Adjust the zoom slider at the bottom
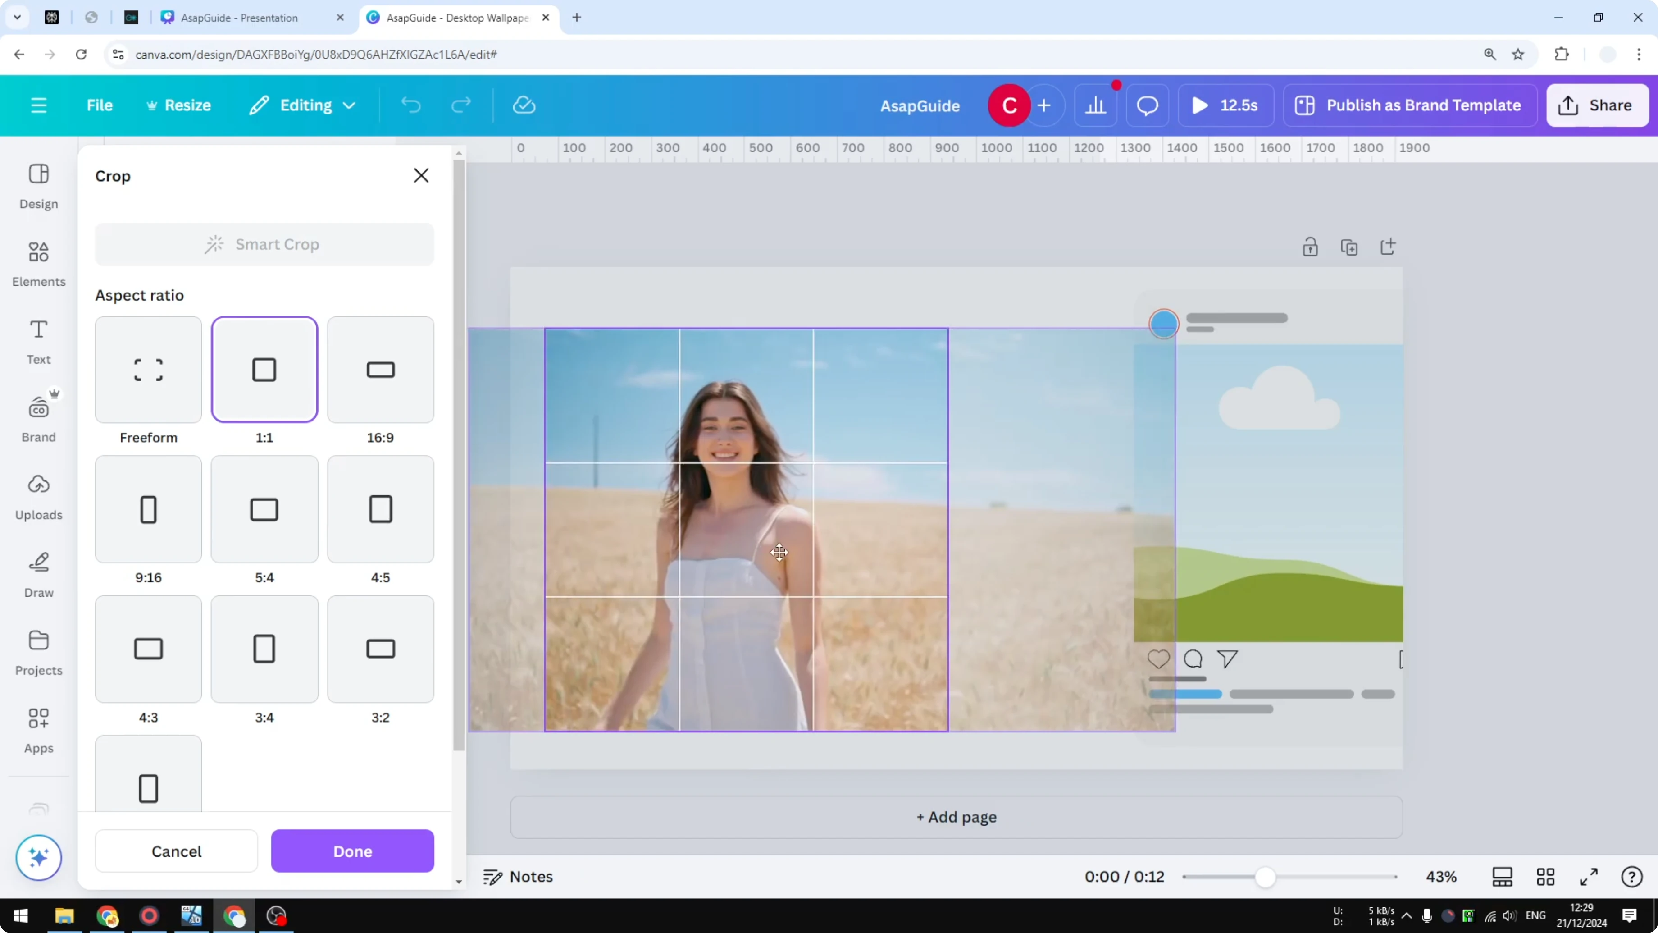This screenshot has width=1658, height=933. [1266, 876]
